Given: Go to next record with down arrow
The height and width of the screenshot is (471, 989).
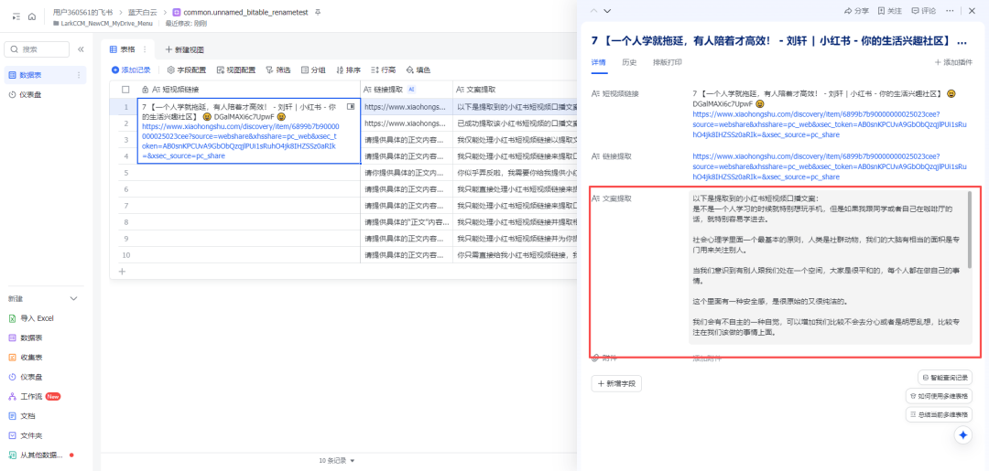Looking at the screenshot, I should click(607, 11).
